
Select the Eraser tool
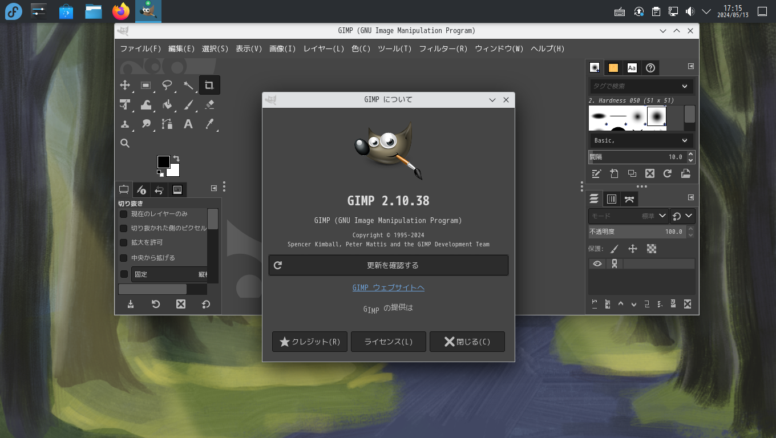coord(209,105)
